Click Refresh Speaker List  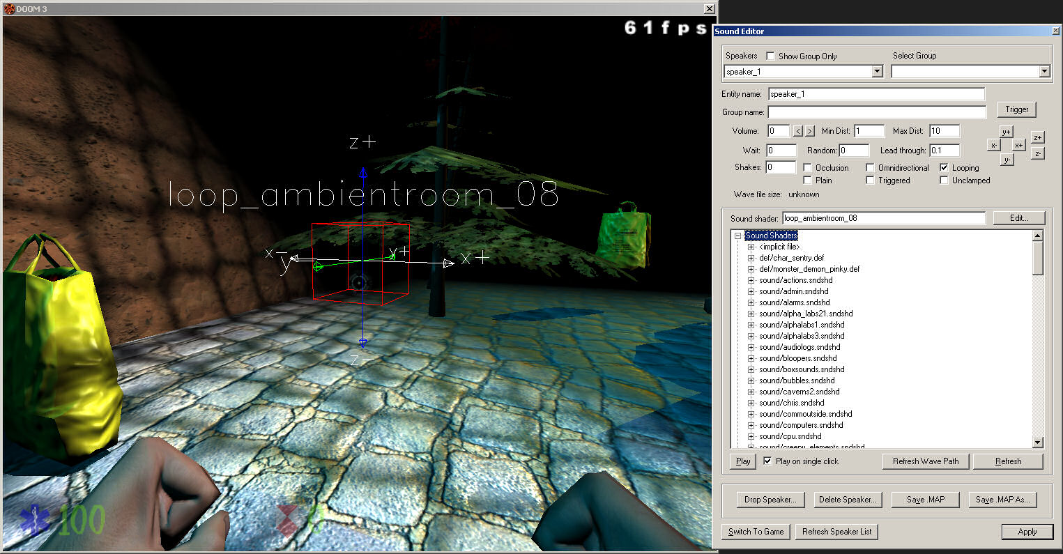coord(836,532)
